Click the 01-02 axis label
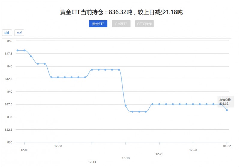The width and height of the screenshot is (240, 168). pos(227,146)
